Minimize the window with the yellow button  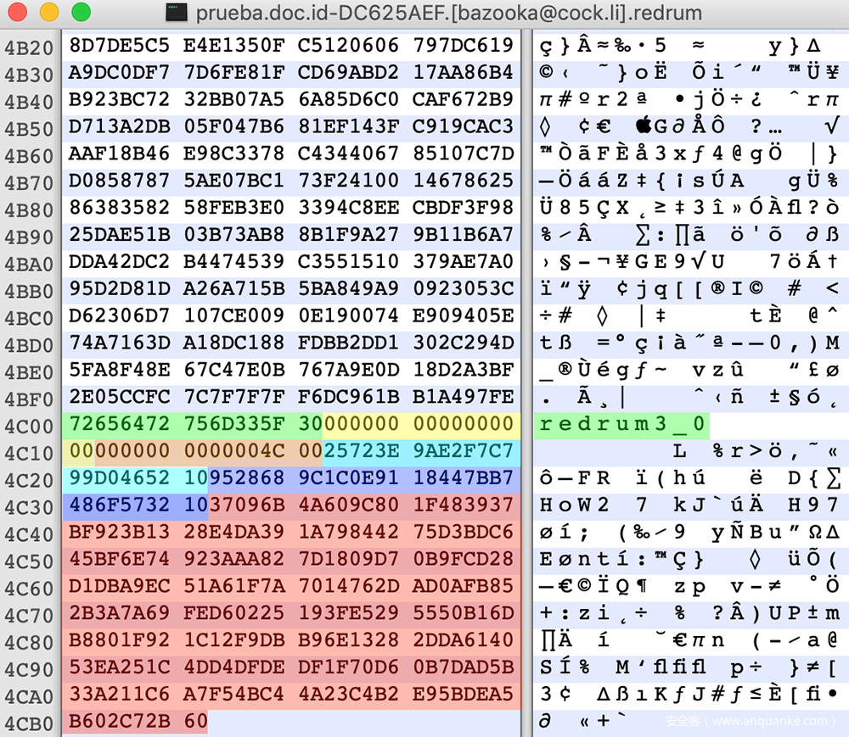pyautogui.click(x=49, y=11)
